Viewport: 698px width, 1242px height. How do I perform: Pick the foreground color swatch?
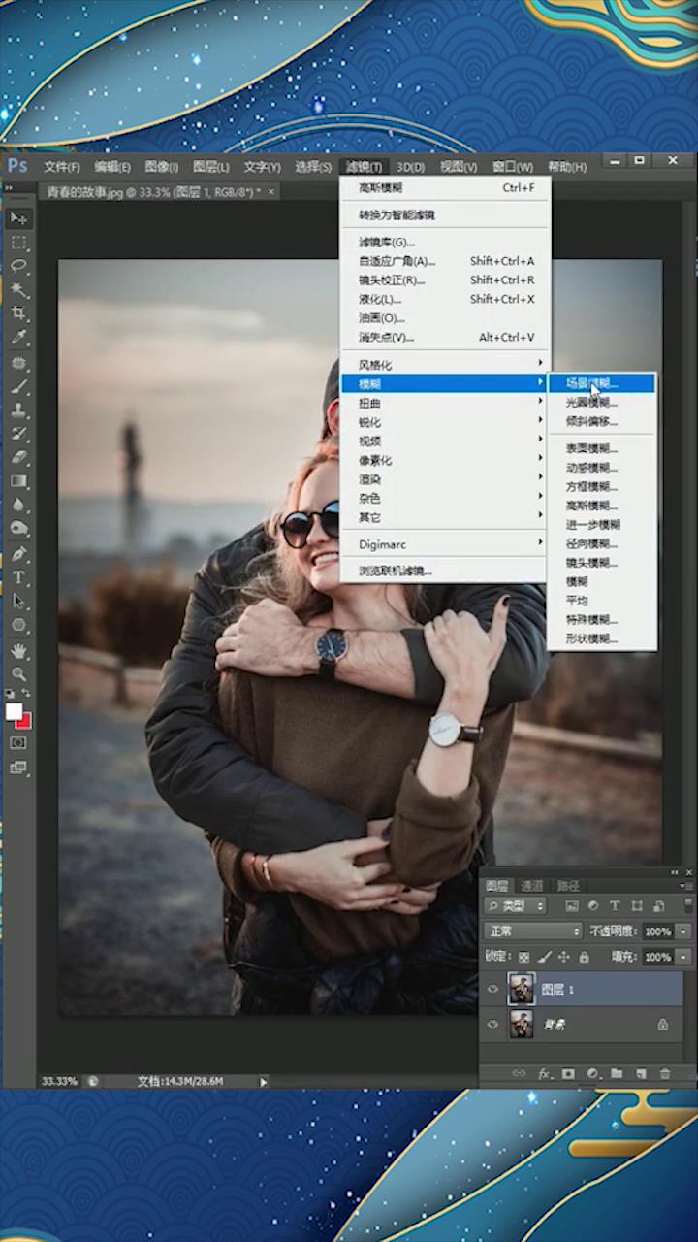13,712
